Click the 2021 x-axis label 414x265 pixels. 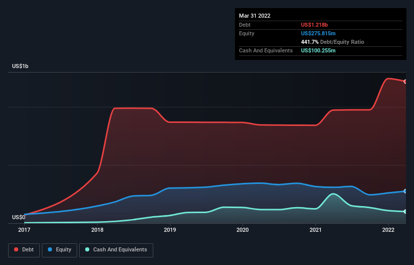(x=316, y=230)
